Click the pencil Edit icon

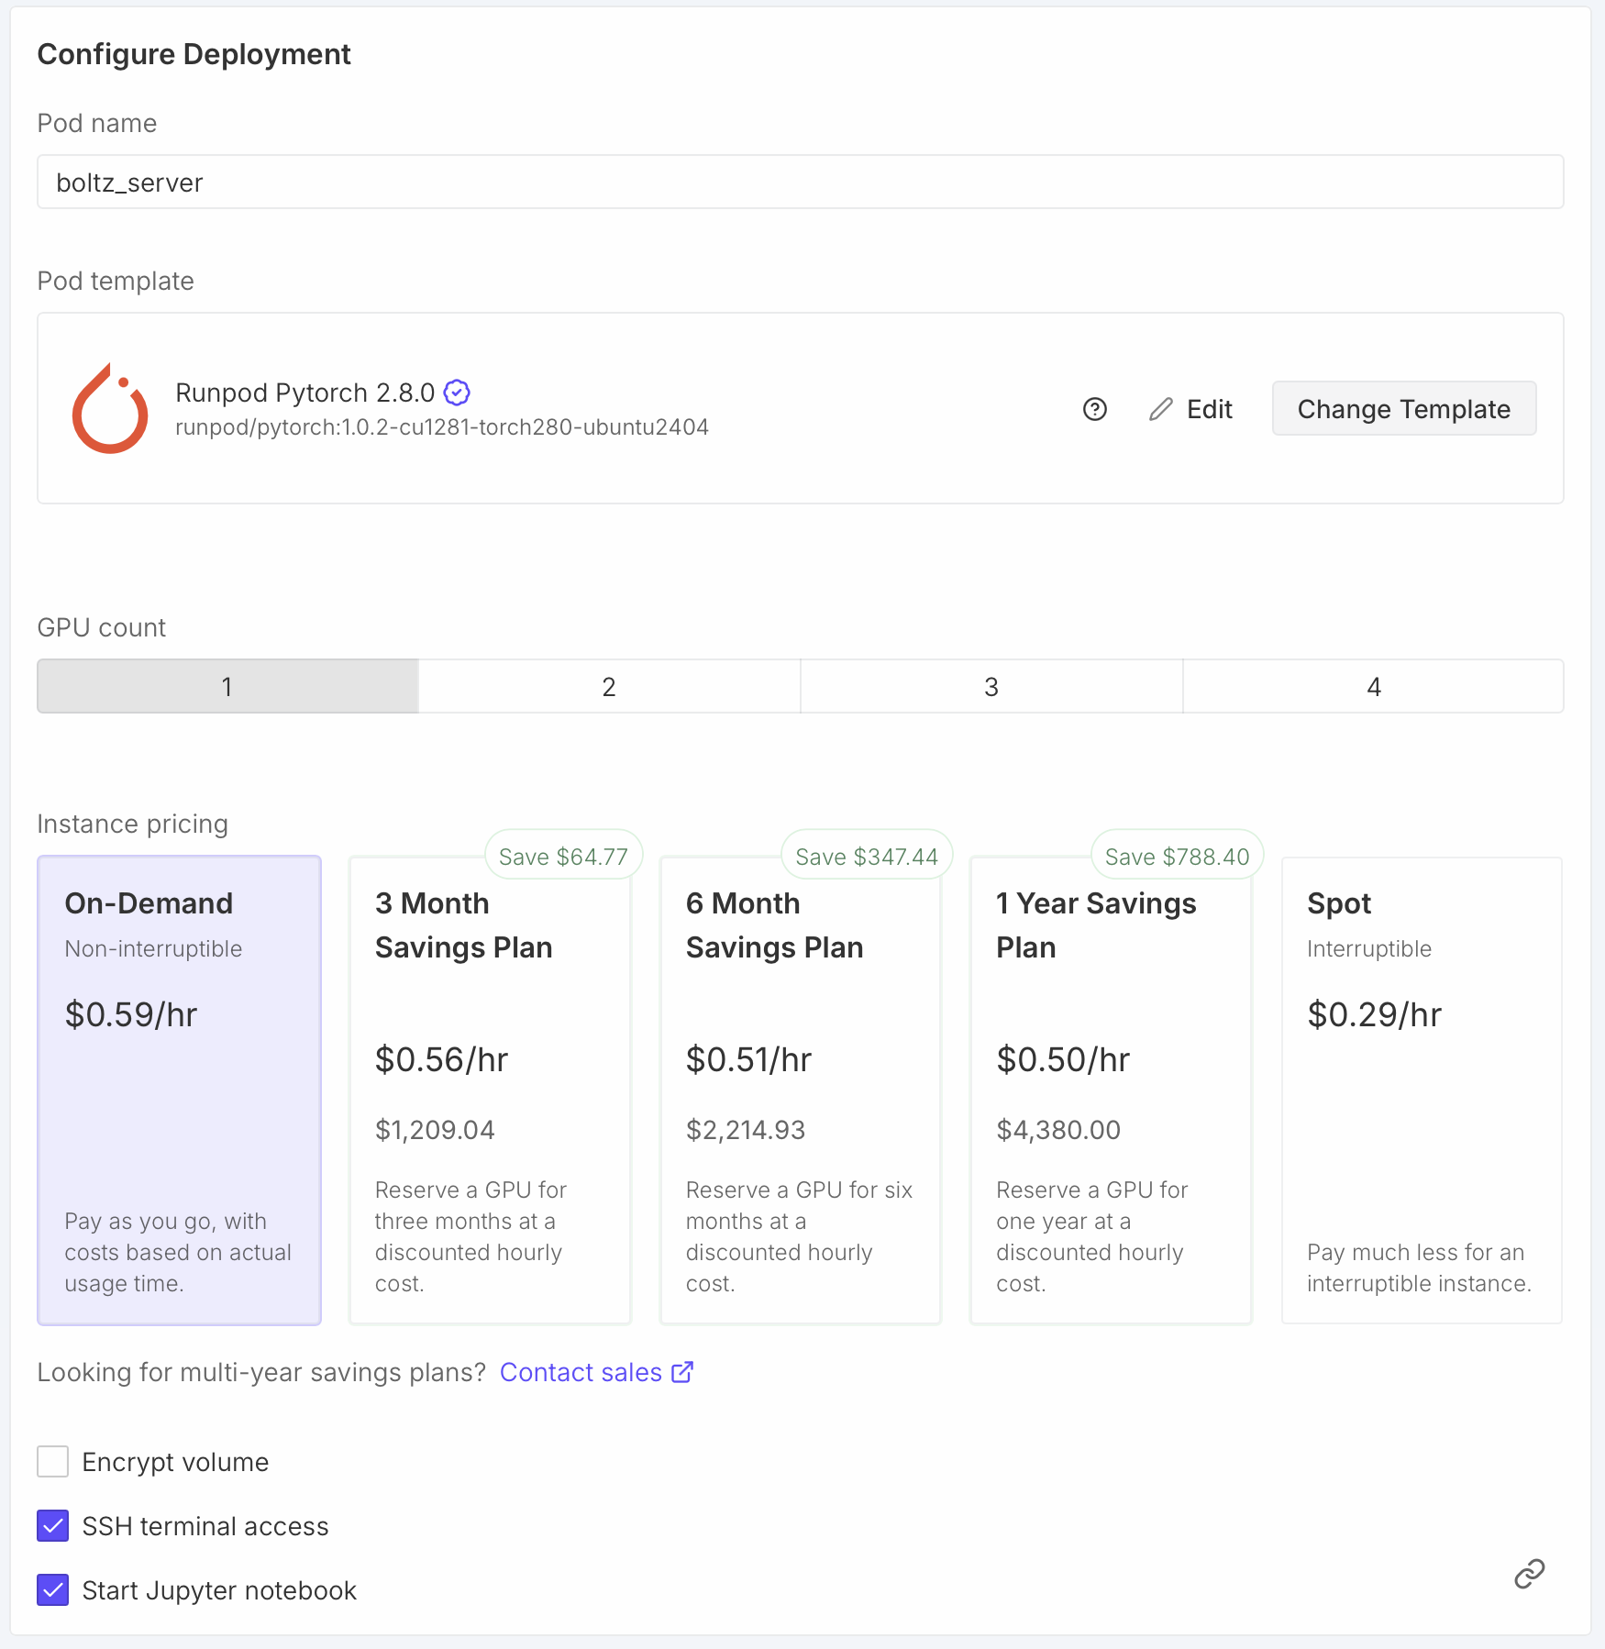point(1160,409)
